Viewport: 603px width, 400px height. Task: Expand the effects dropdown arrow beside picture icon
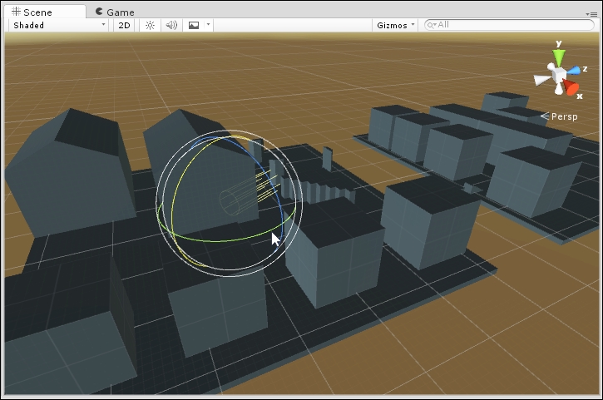208,25
